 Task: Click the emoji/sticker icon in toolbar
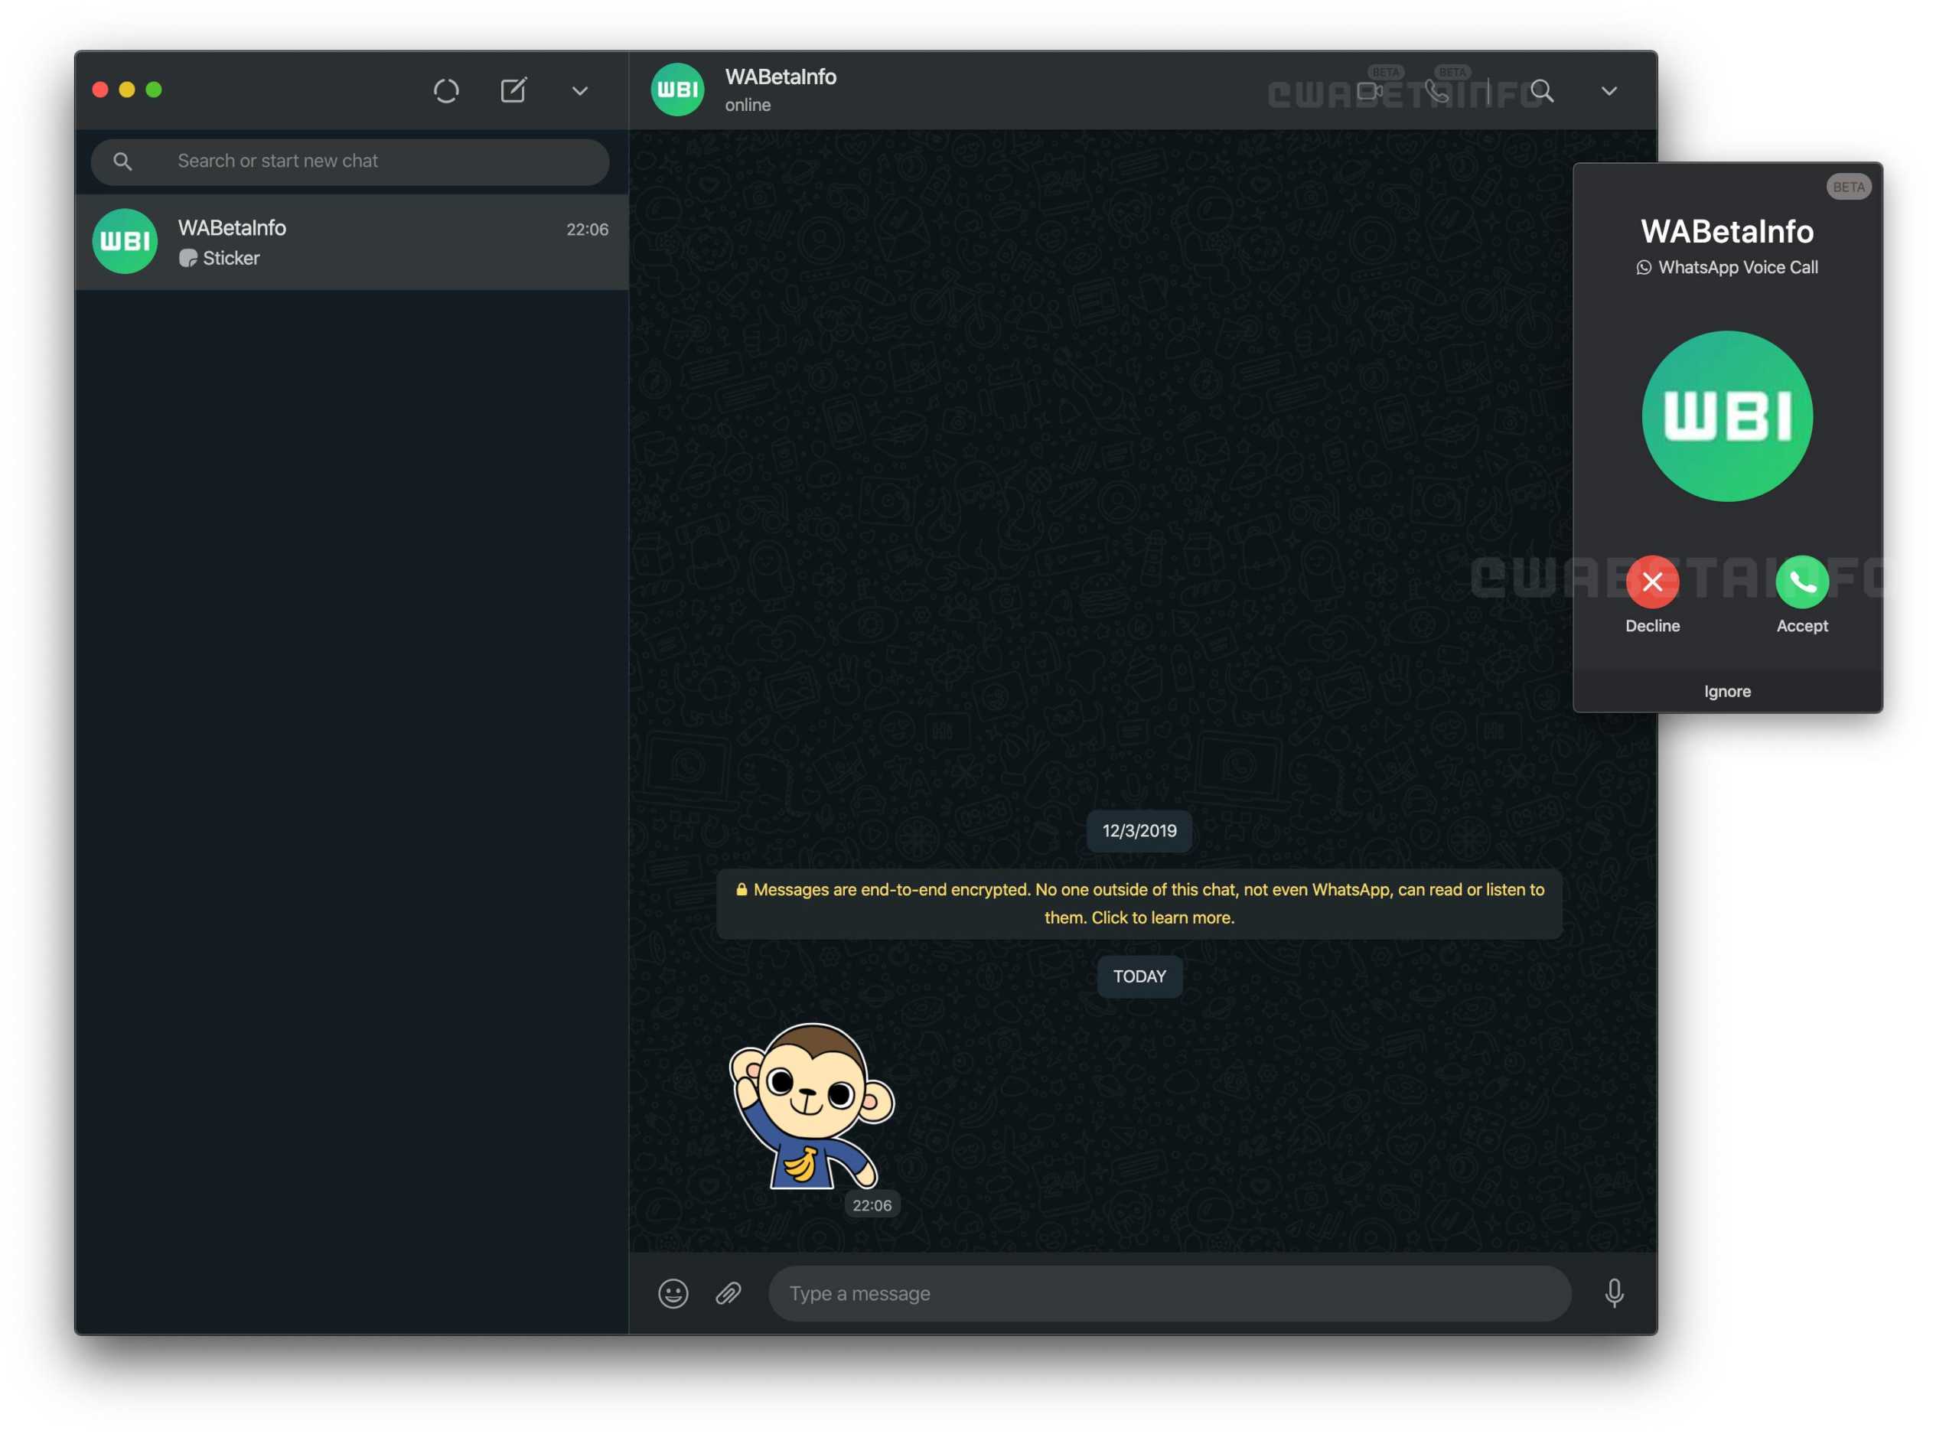[673, 1292]
